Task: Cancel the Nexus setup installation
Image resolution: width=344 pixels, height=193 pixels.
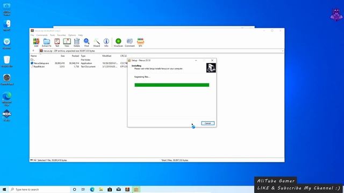Action: coord(208,123)
